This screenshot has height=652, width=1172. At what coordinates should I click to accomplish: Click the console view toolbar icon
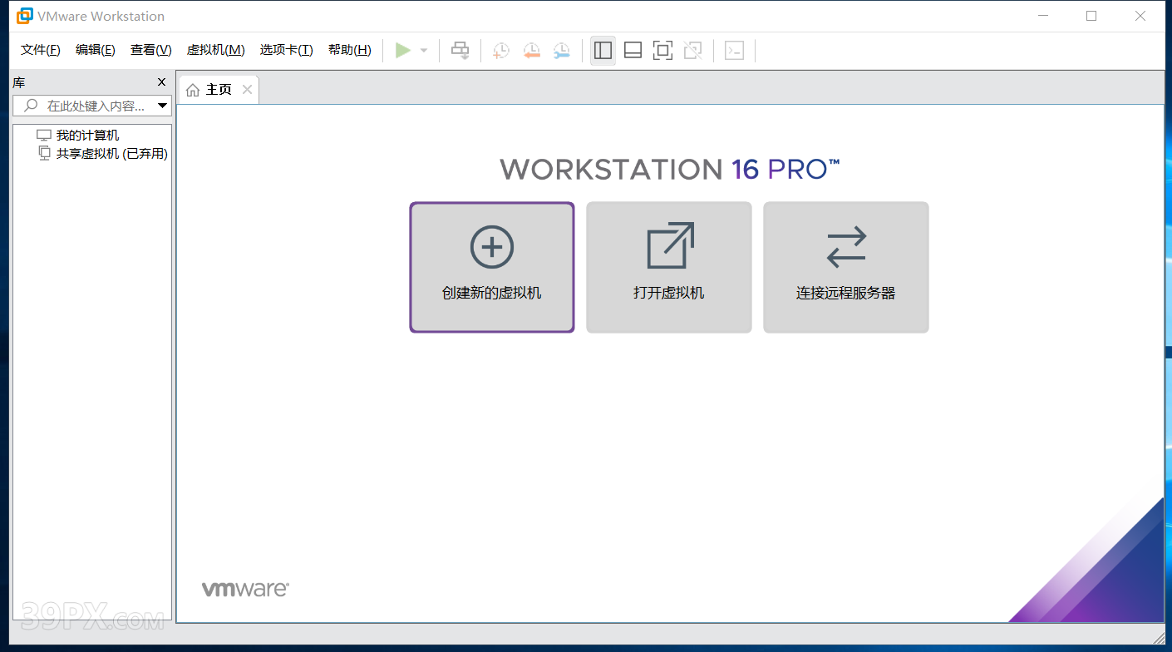coord(734,51)
